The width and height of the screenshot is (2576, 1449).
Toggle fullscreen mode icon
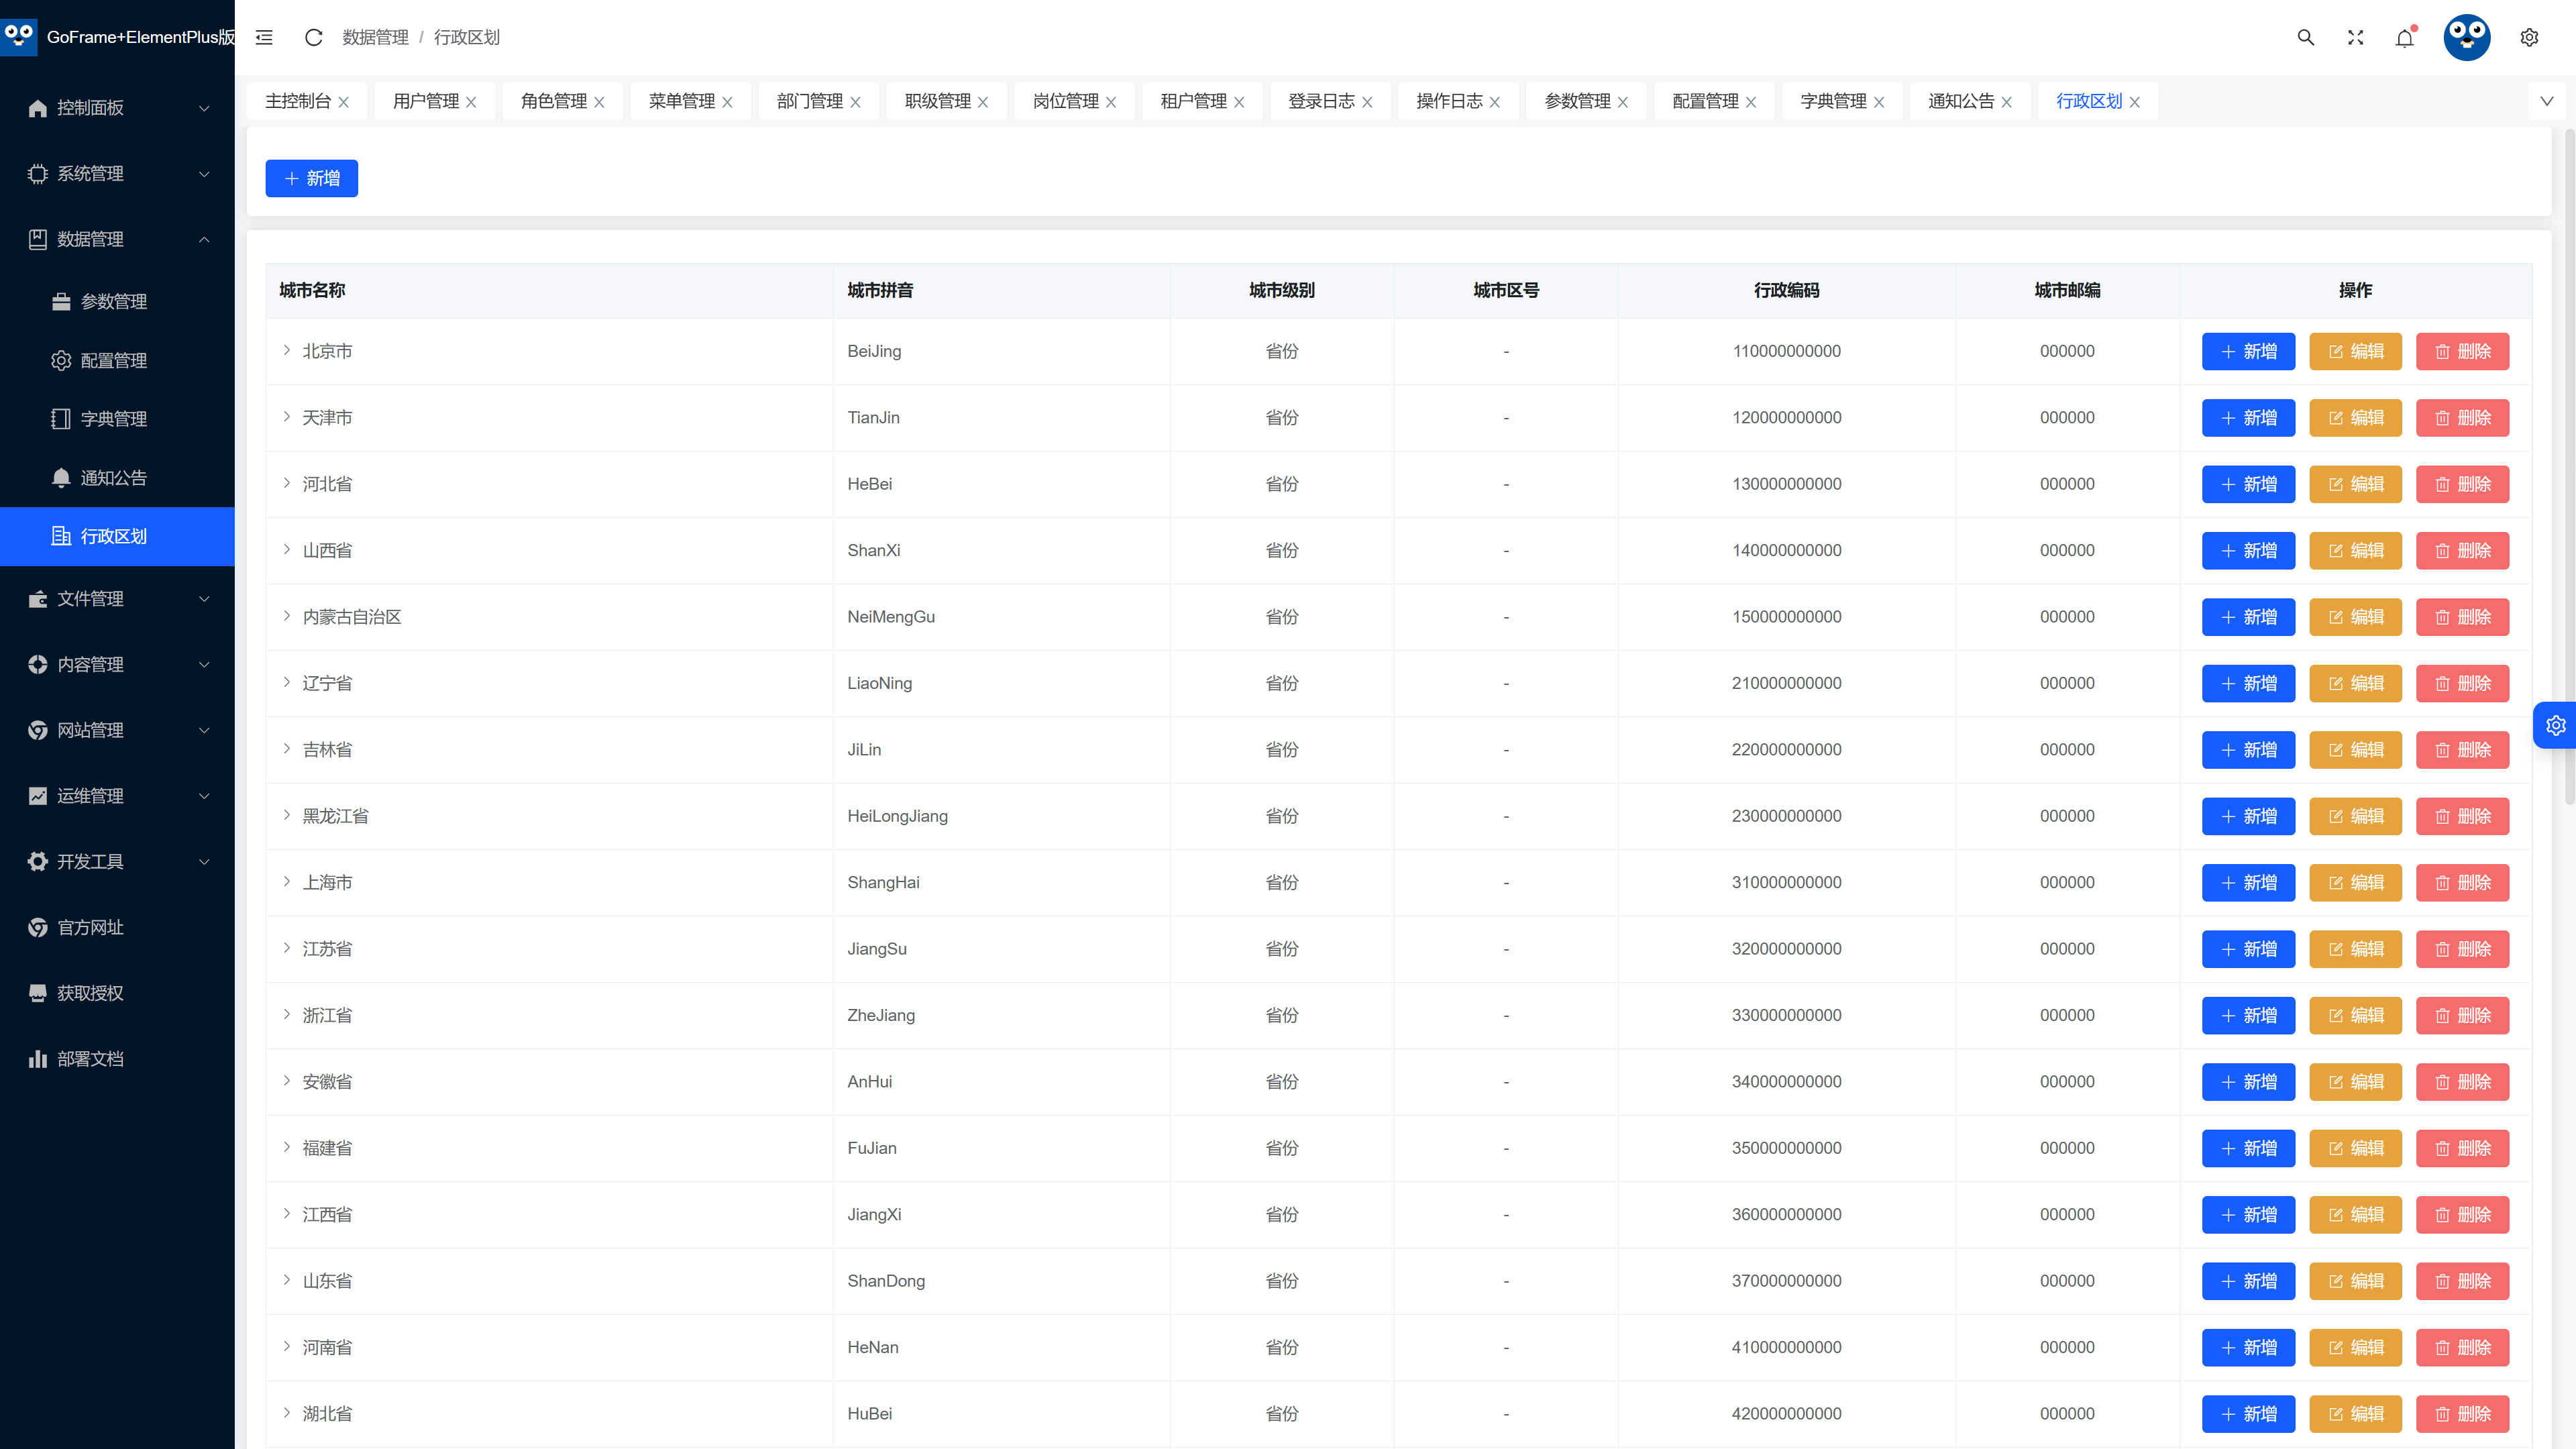pyautogui.click(x=2355, y=37)
